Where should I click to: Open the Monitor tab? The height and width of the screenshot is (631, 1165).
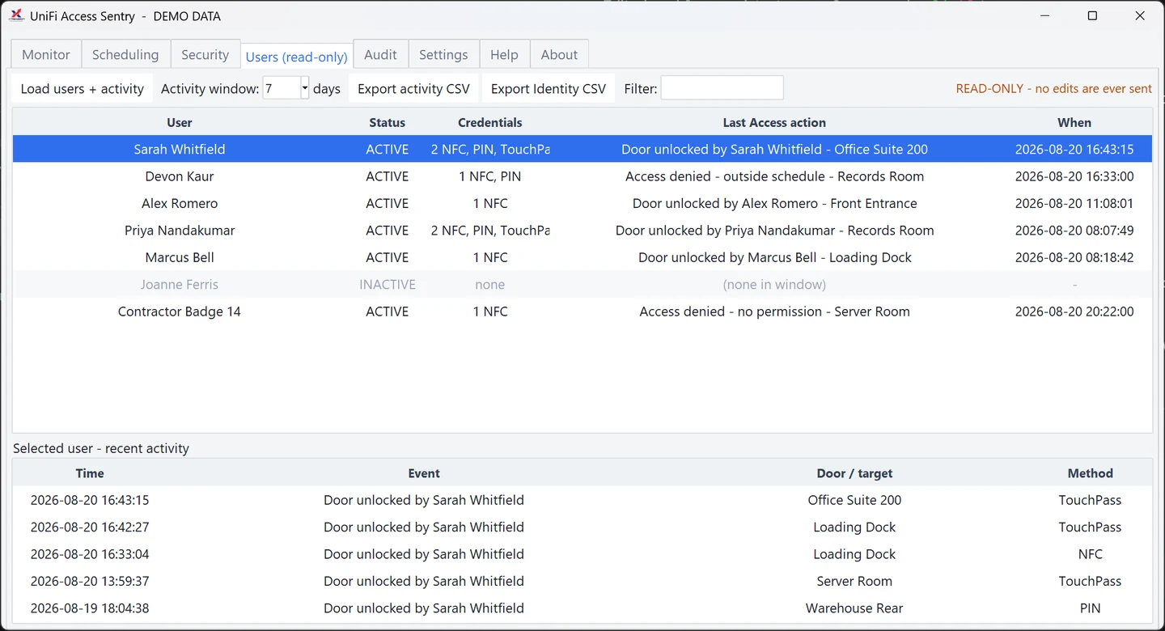click(x=46, y=55)
